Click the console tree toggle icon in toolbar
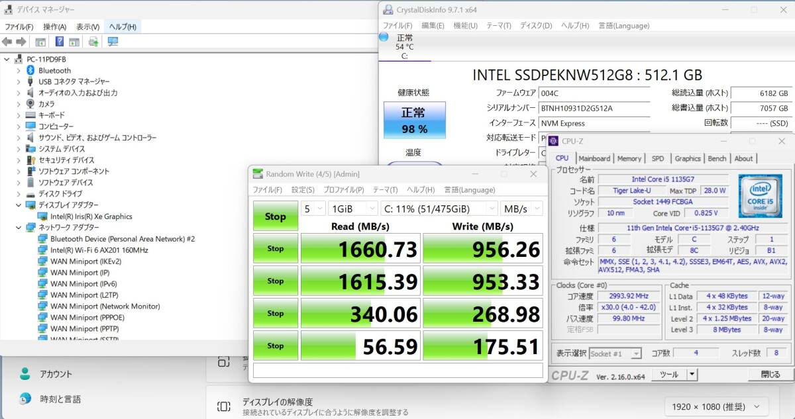 pos(40,41)
